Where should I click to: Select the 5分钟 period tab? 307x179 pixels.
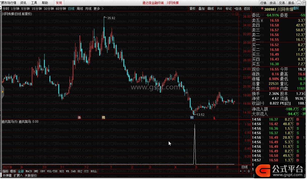(25, 9)
